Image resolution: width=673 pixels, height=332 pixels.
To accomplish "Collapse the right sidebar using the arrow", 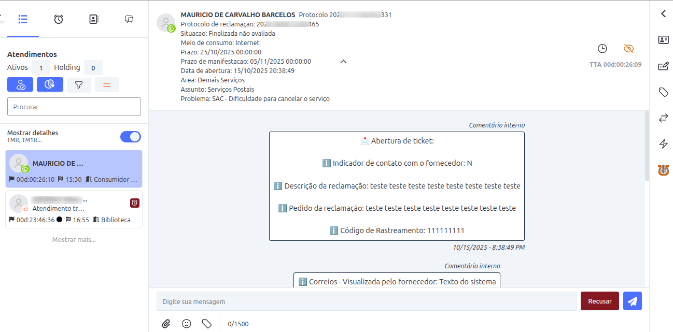I will pos(663,13).
